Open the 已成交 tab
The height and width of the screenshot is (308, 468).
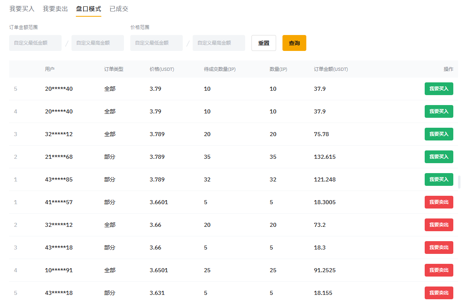(119, 9)
